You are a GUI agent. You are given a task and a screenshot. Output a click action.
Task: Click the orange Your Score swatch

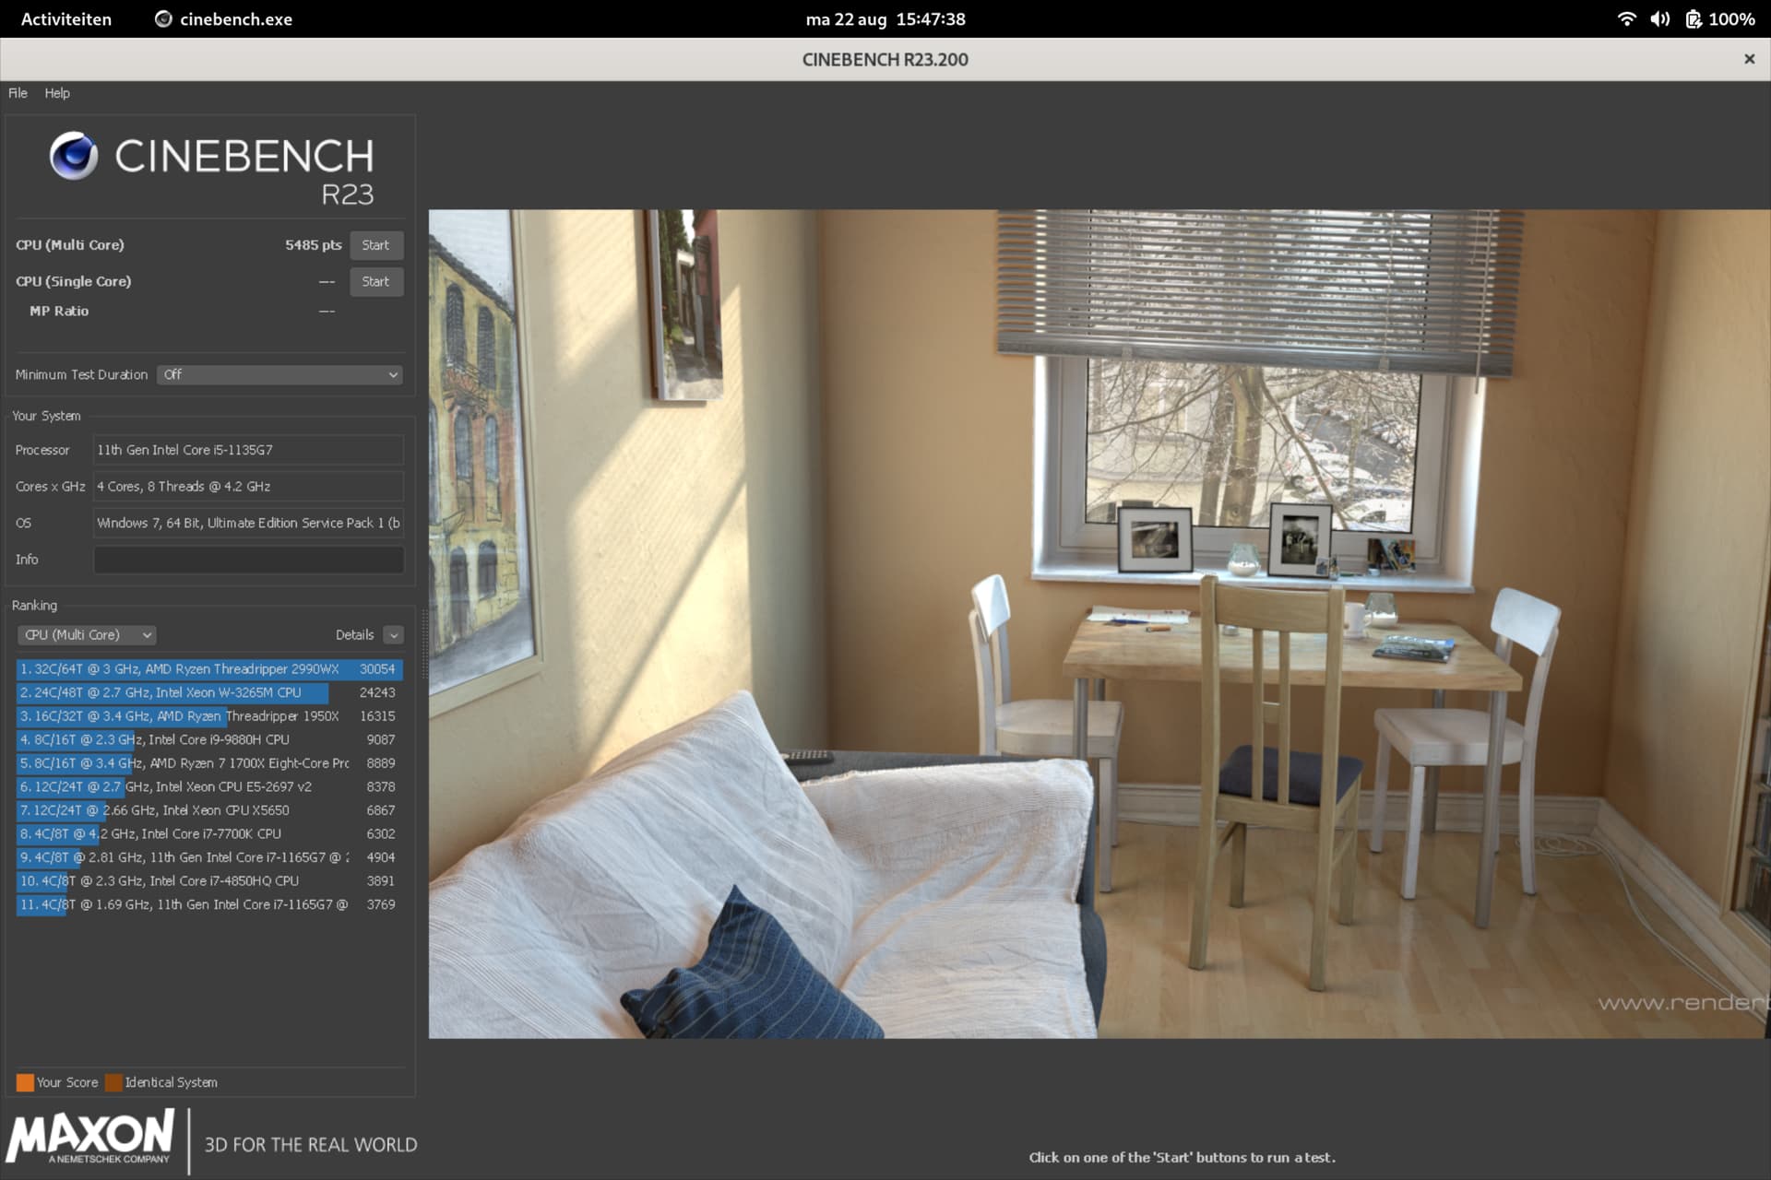click(x=25, y=1082)
